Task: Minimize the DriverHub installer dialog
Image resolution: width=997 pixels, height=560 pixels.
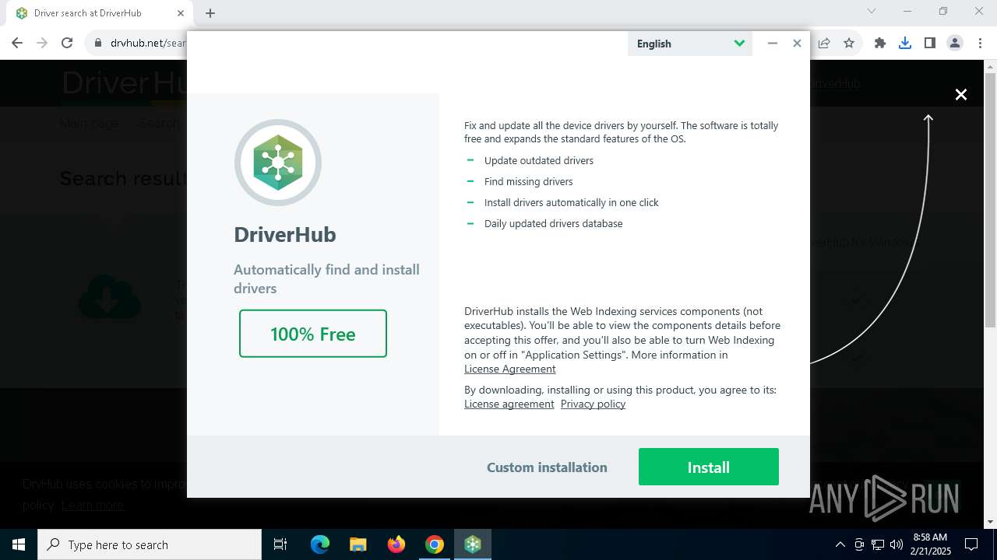Action: pyautogui.click(x=773, y=44)
